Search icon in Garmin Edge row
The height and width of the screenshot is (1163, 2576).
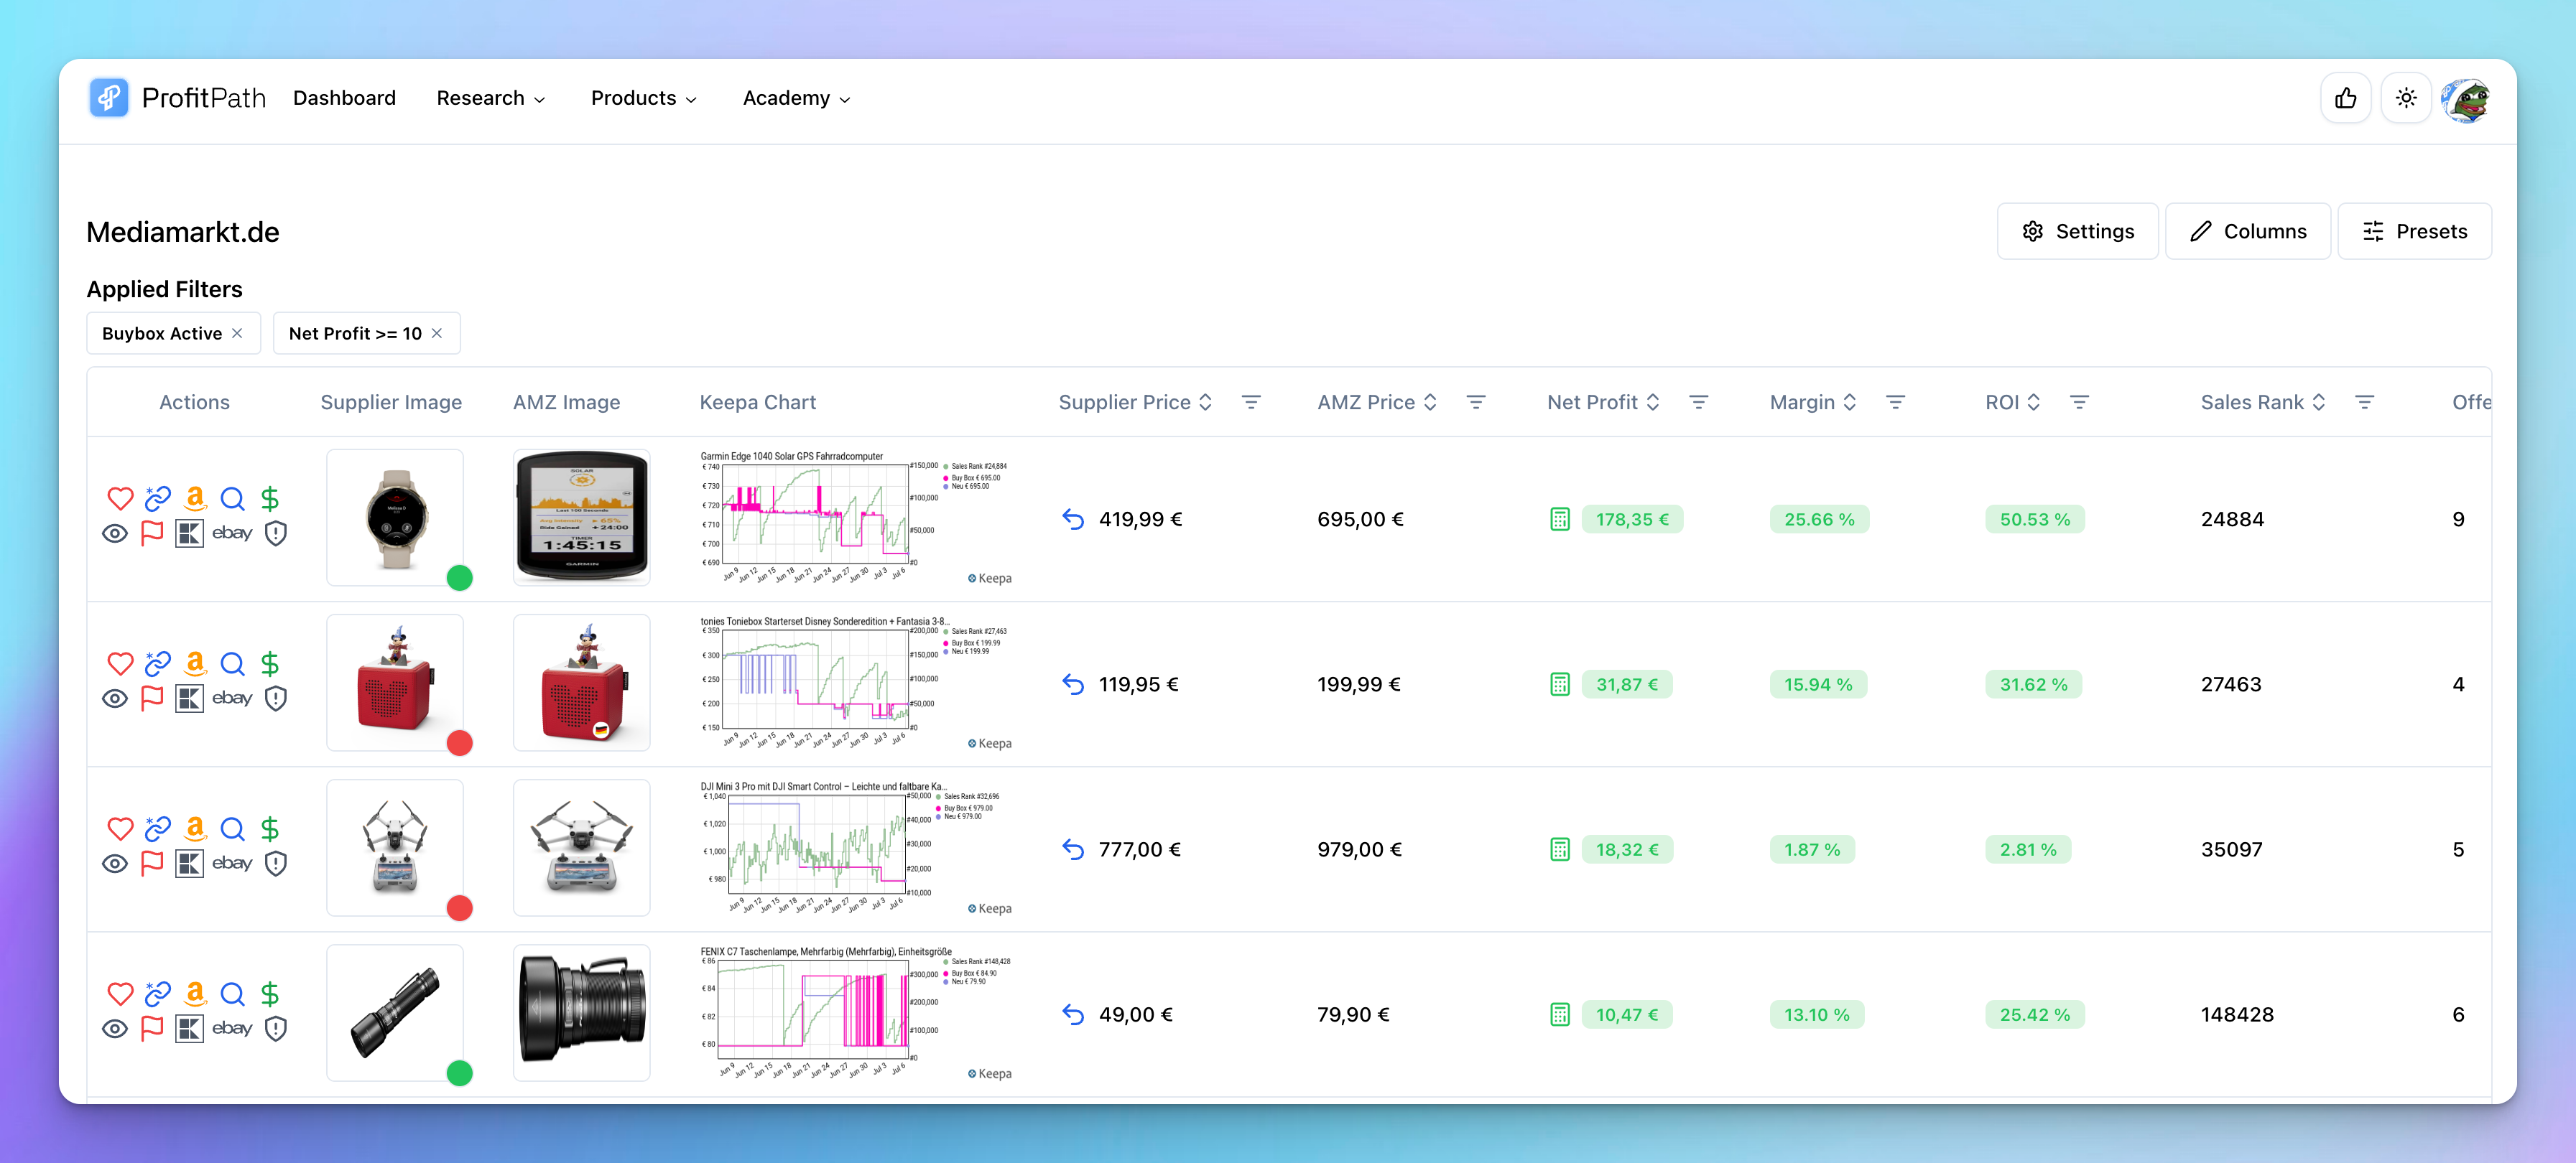point(233,498)
